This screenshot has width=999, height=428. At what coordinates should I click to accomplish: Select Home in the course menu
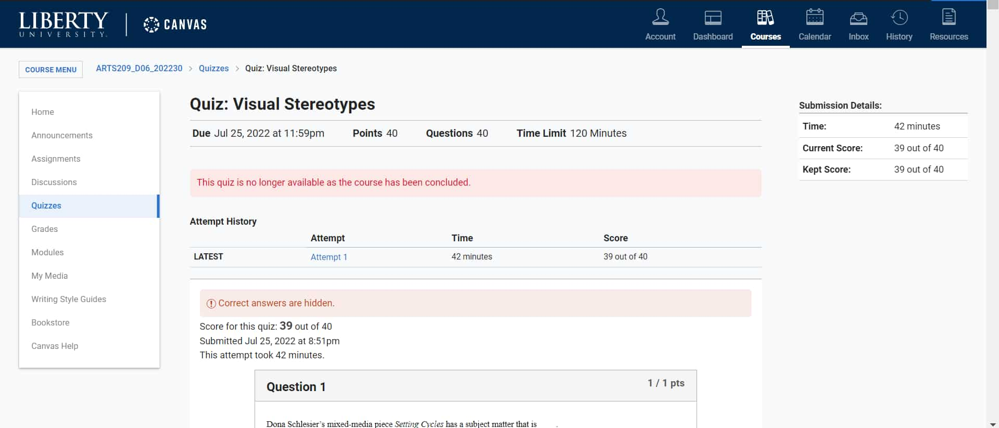tap(43, 112)
